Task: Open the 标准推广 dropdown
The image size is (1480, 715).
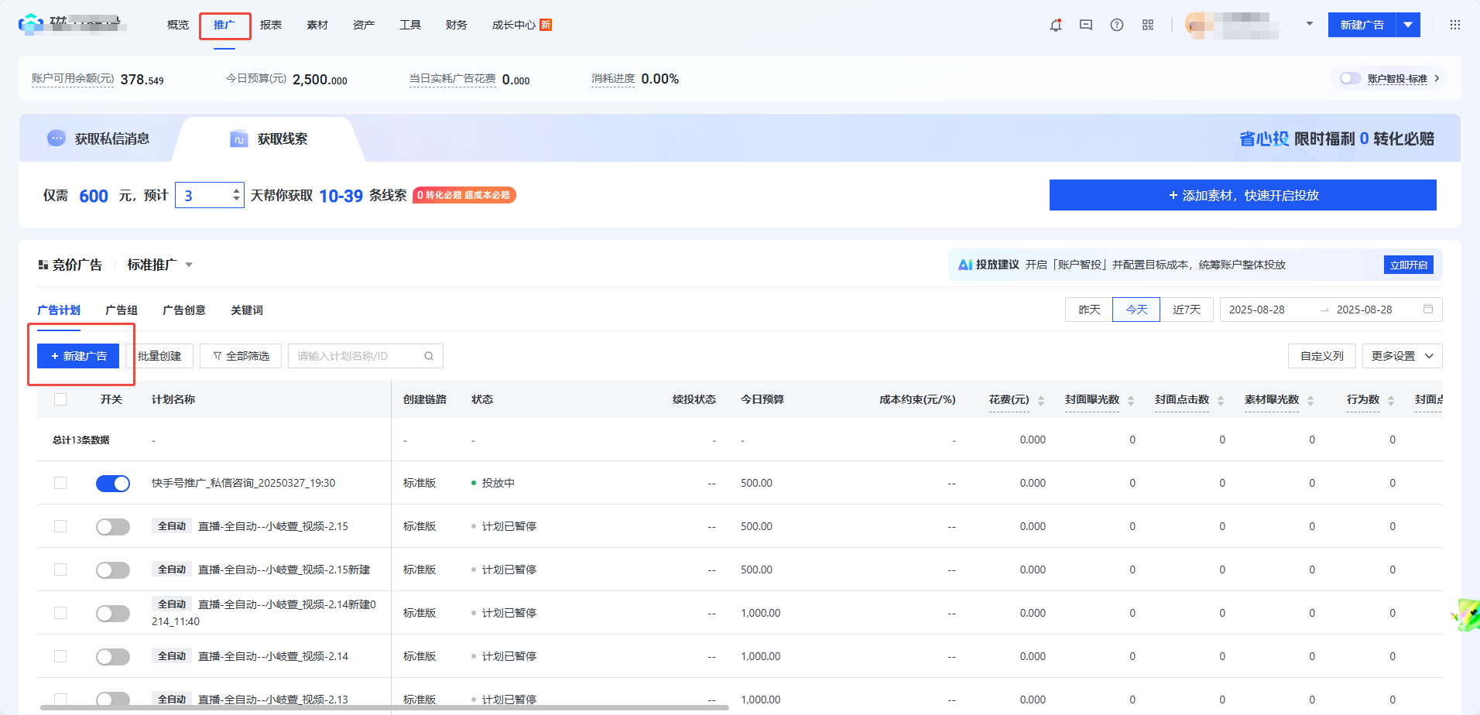Action: coord(159,264)
